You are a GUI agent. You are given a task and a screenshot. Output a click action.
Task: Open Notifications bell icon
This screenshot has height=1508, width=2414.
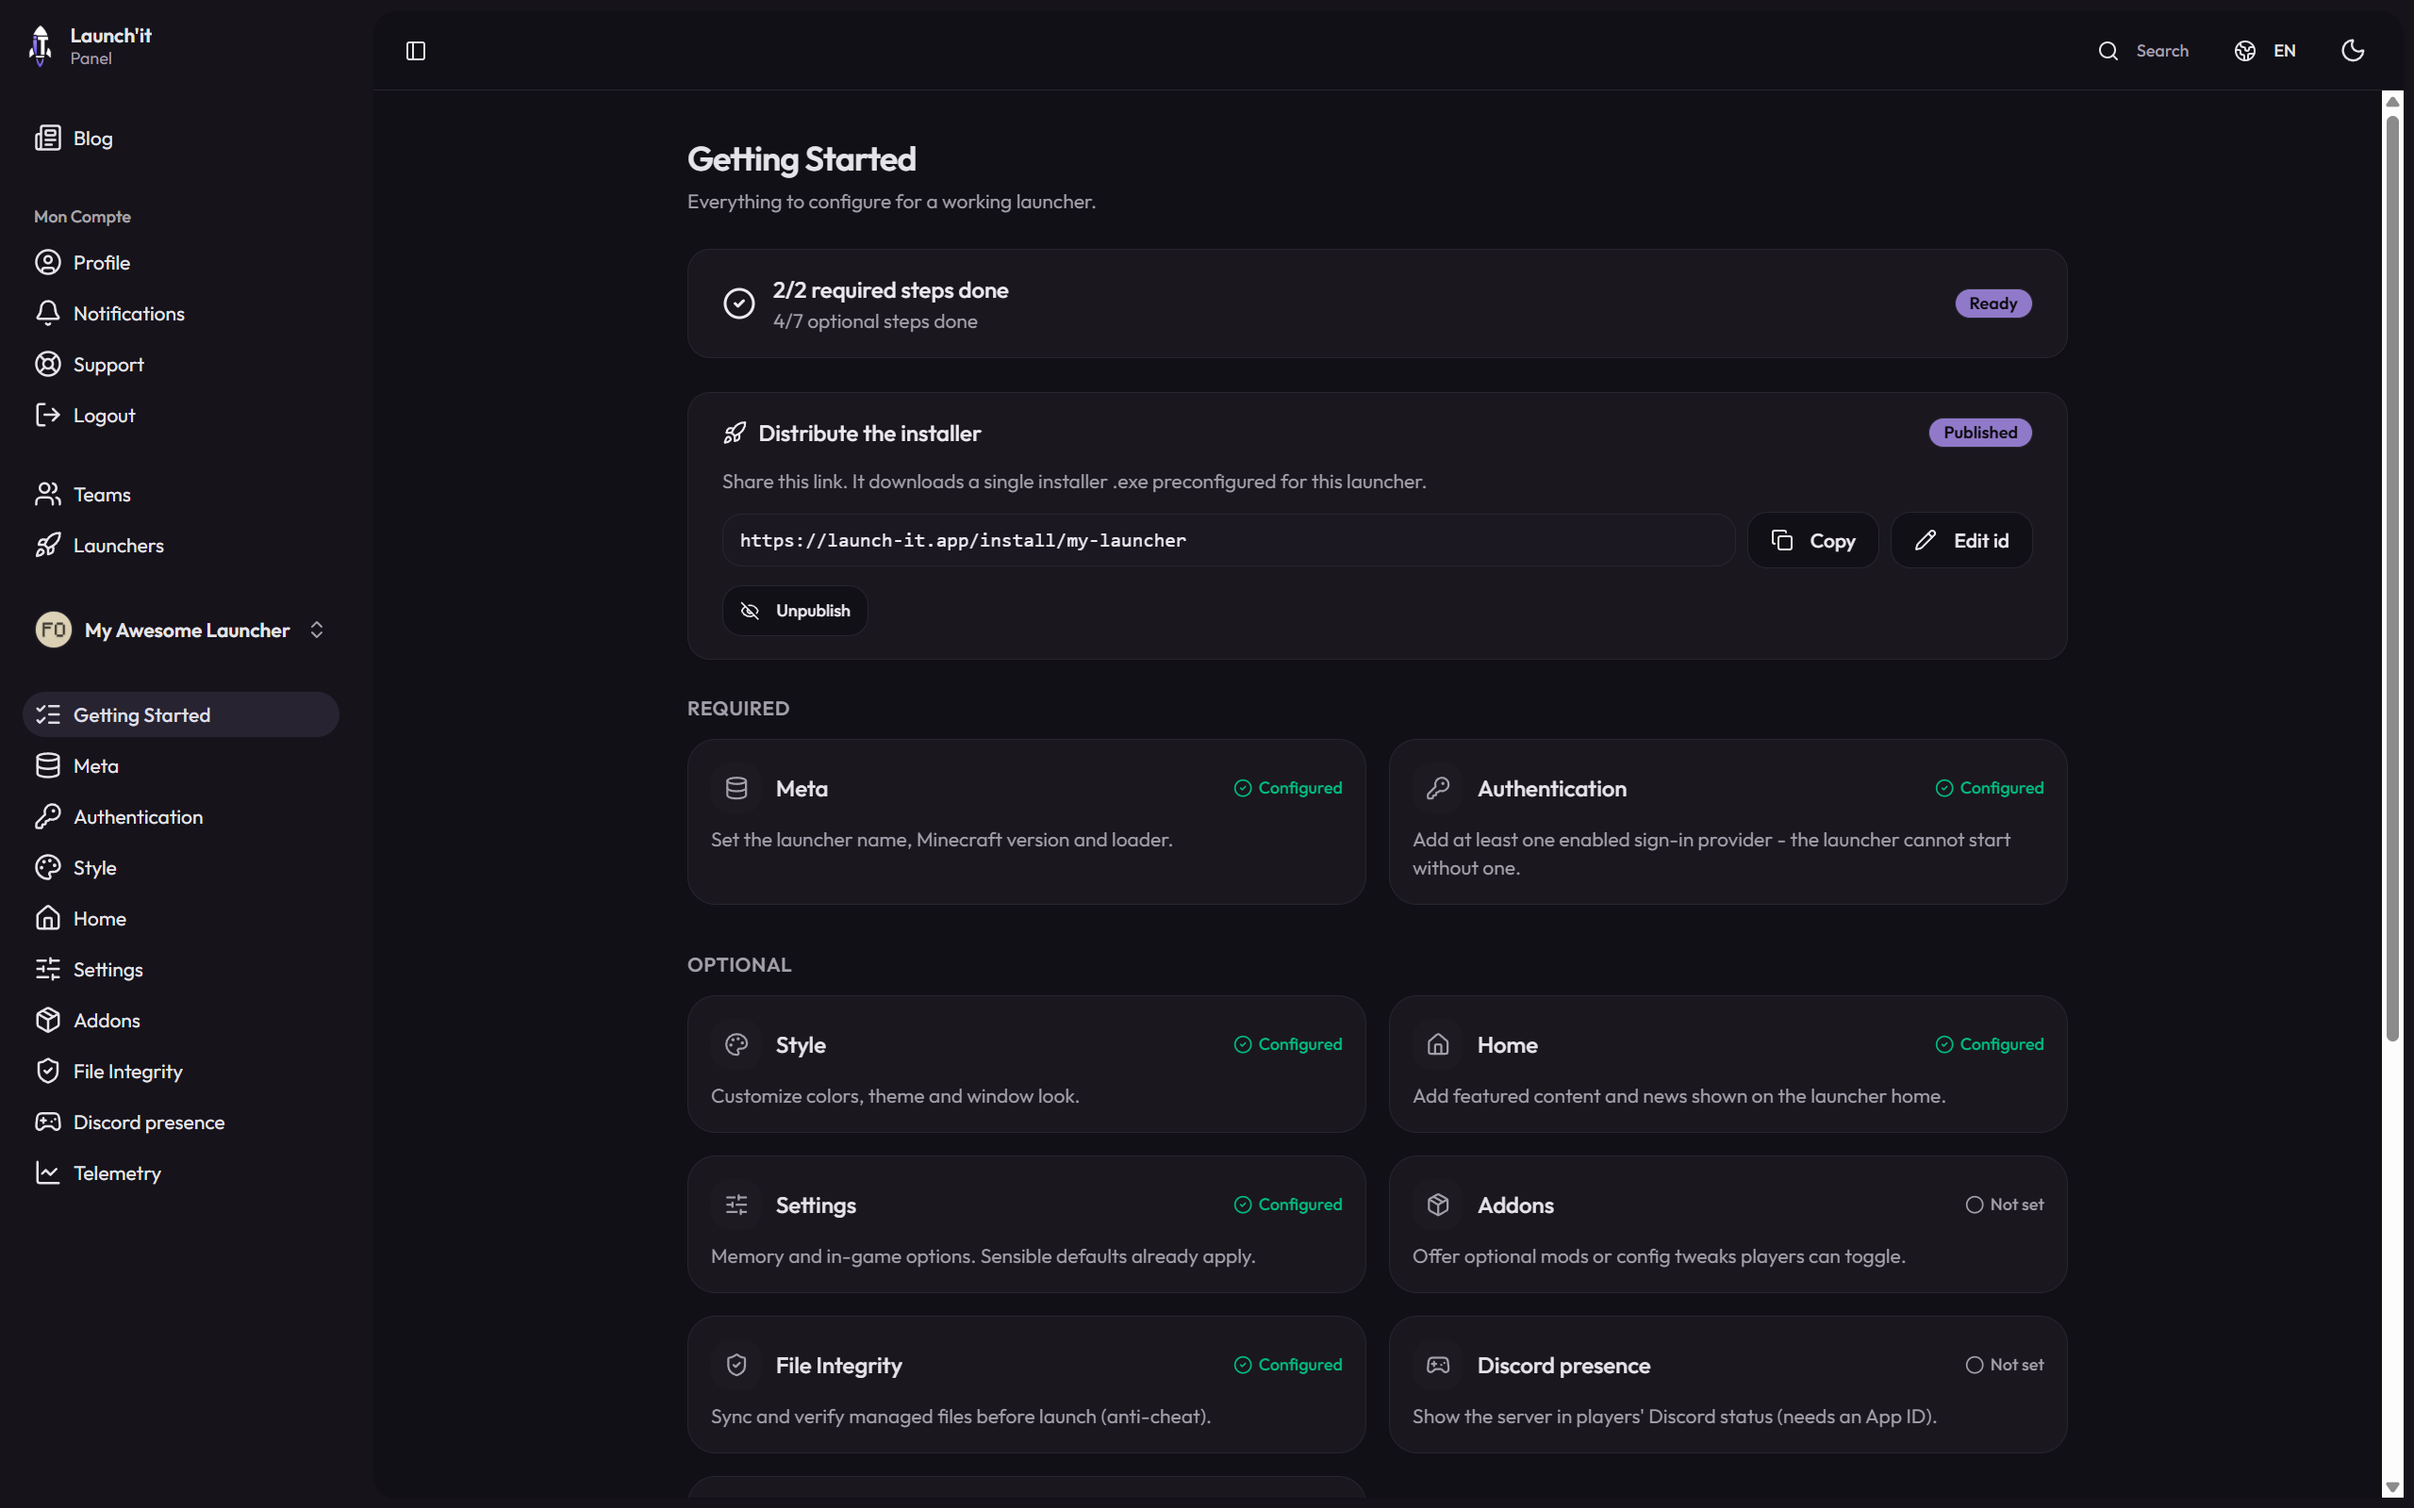click(48, 313)
